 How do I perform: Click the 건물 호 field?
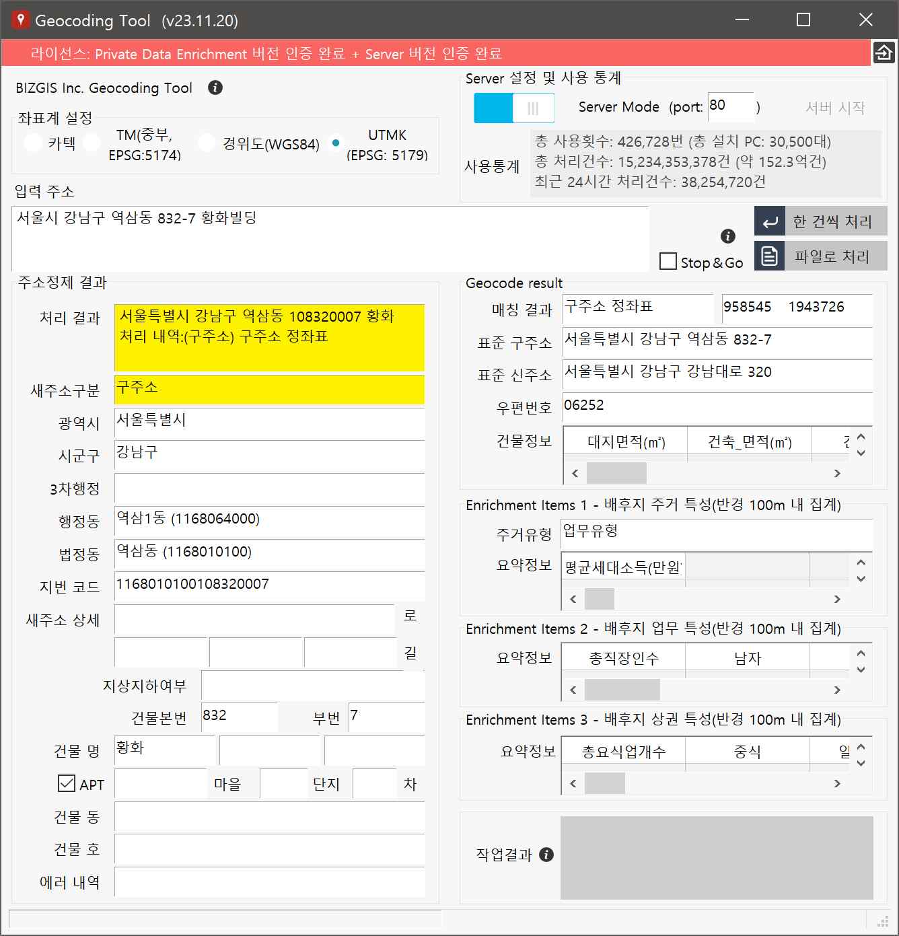[270, 849]
